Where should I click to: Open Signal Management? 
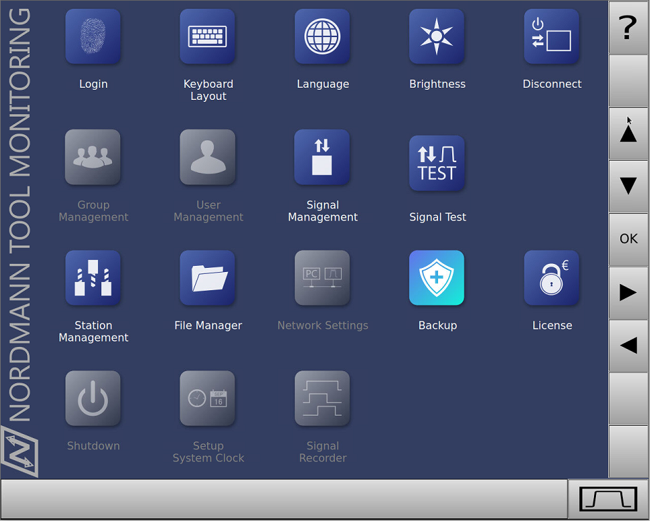point(322,157)
